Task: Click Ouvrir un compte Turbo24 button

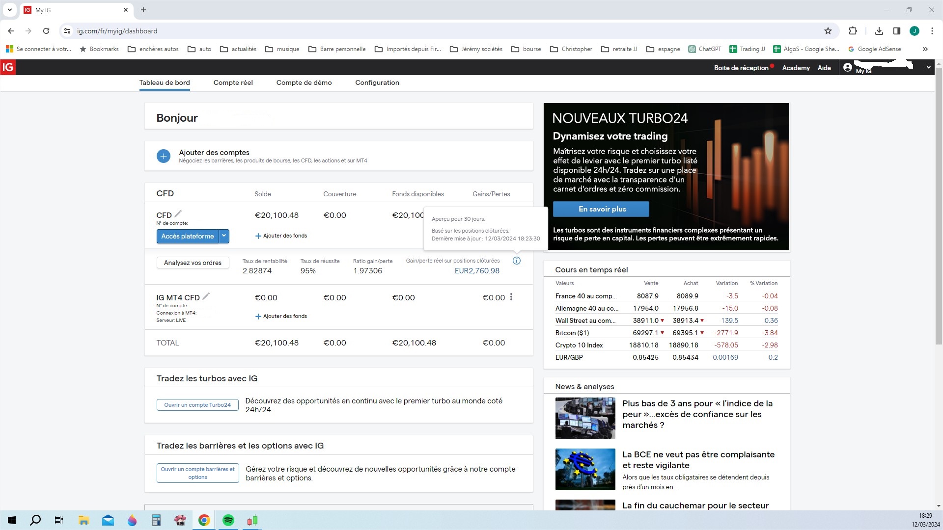Action: click(x=197, y=405)
